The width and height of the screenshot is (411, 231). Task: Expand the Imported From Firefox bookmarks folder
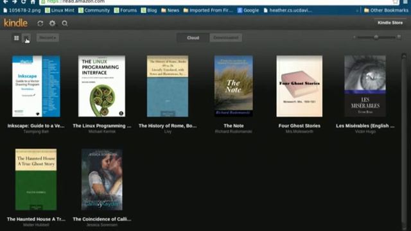click(x=208, y=10)
